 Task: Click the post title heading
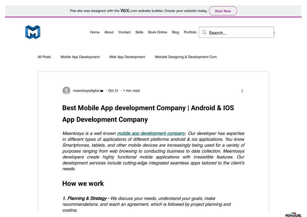click(148, 114)
